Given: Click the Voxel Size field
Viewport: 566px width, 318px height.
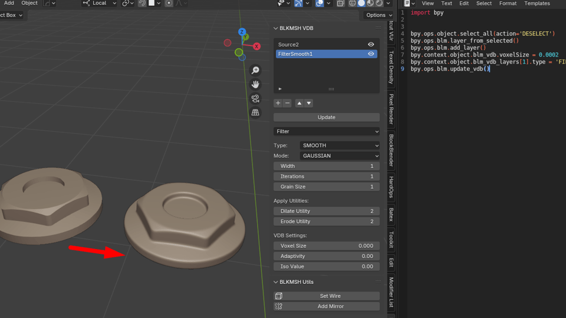Looking at the screenshot, I should click(327, 246).
